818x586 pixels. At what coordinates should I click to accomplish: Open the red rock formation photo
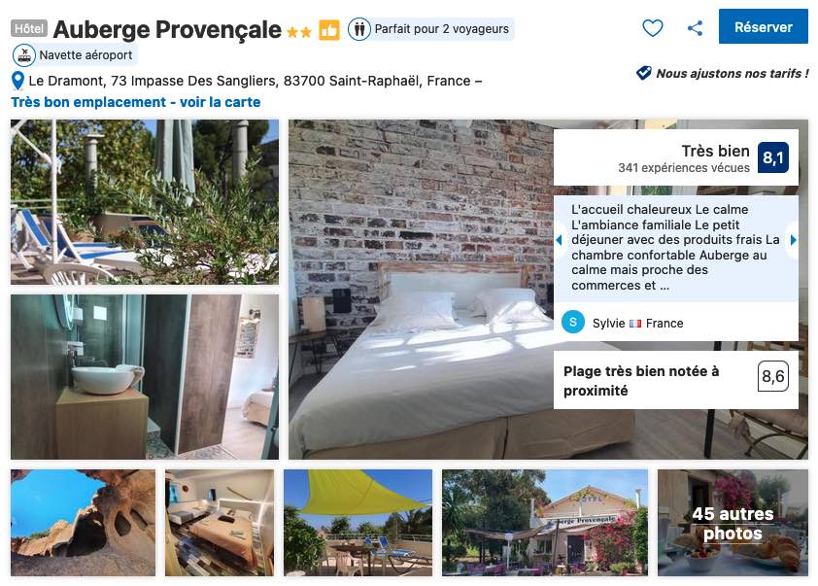(83, 522)
